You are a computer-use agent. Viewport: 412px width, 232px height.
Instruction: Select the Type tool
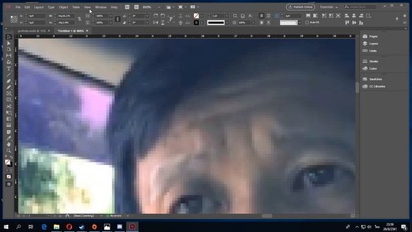point(8,69)
